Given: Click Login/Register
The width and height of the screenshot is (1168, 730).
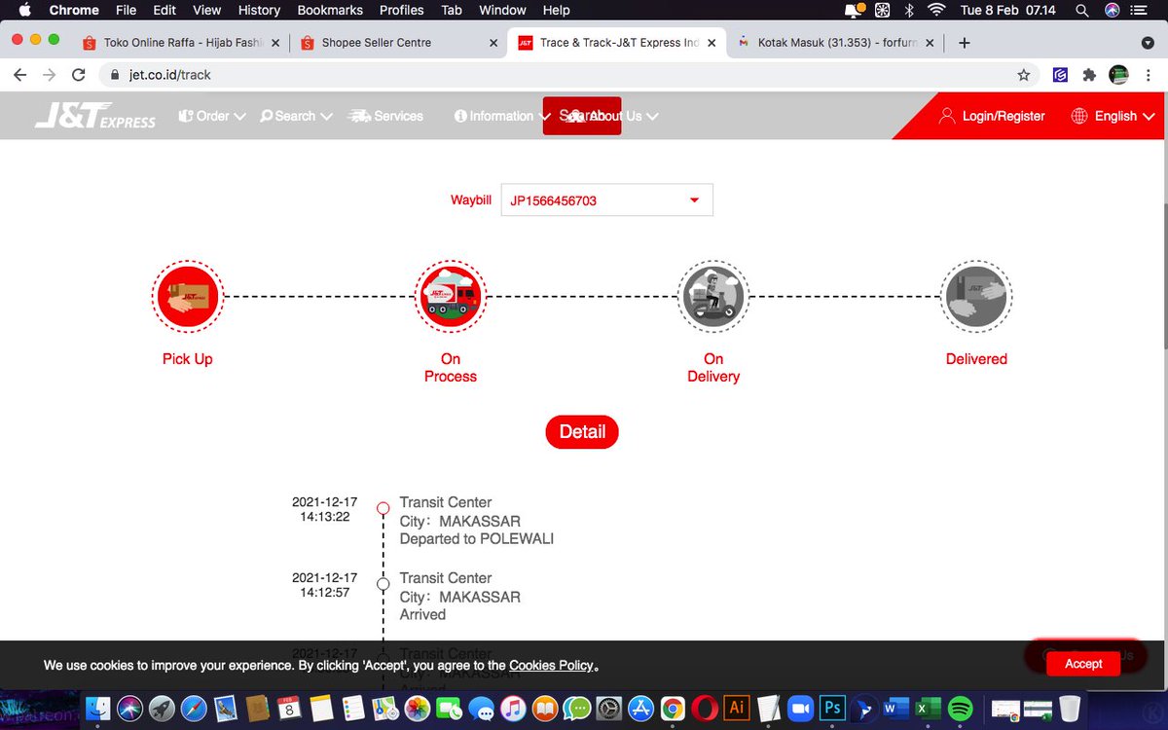Looking at the screenshot, I should pos(993,116).
